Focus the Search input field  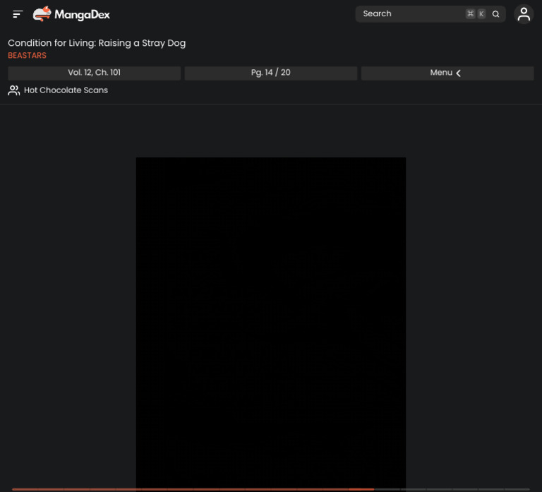coord(430,14)
